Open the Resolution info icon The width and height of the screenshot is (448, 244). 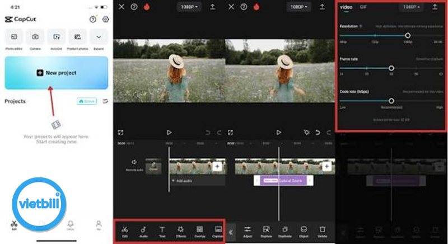pos(361,26)
